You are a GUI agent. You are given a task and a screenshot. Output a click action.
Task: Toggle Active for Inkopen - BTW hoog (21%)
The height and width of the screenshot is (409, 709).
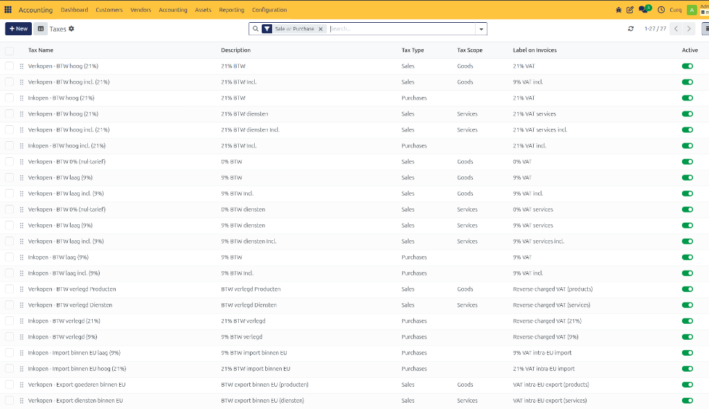pos(688,98)
